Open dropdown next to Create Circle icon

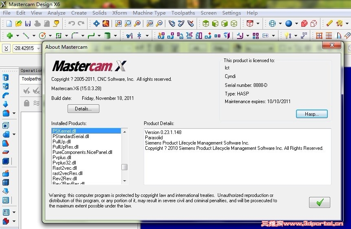point(50,36)
